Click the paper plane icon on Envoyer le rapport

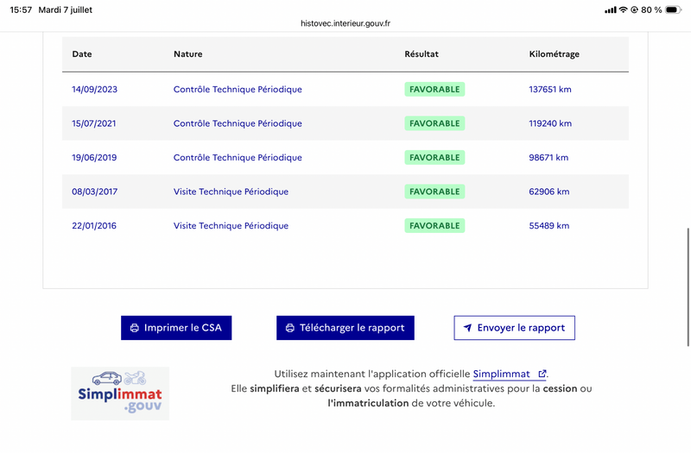coord(467,328)
